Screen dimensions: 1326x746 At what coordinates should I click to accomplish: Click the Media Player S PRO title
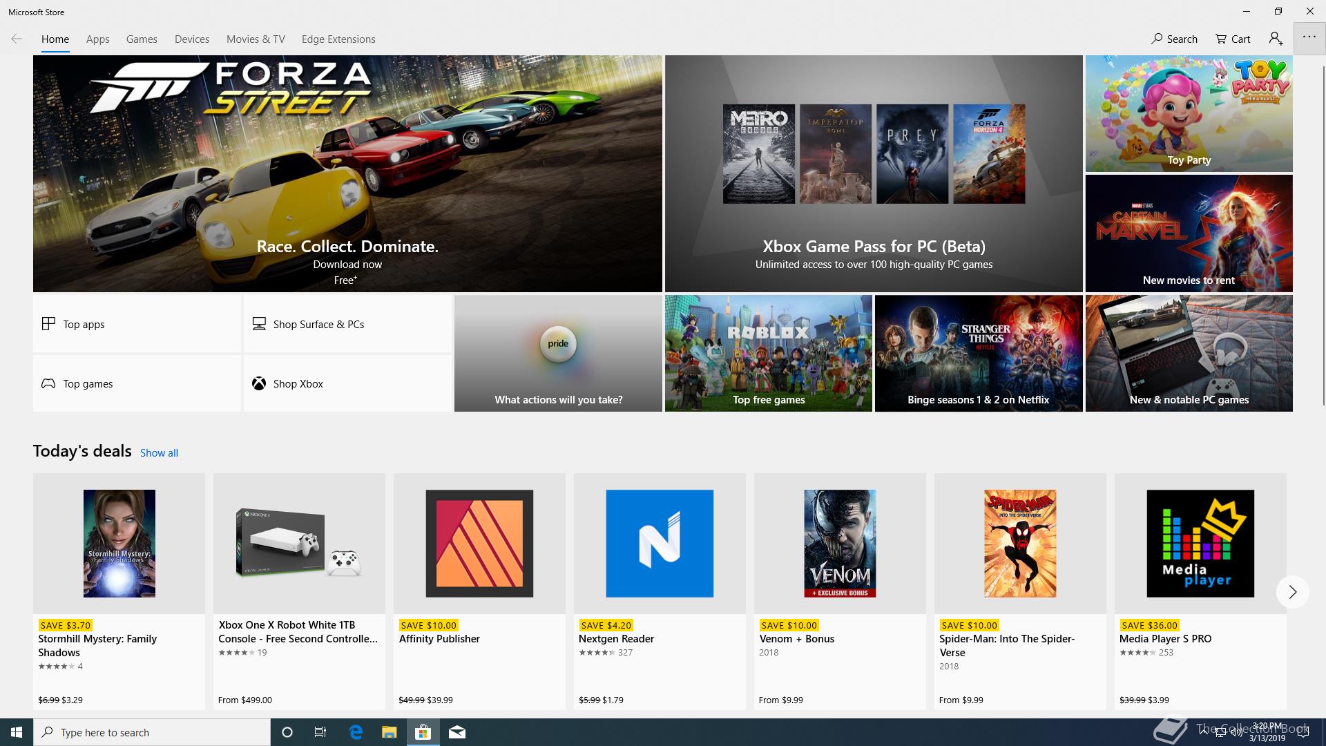coord(1165,639)
